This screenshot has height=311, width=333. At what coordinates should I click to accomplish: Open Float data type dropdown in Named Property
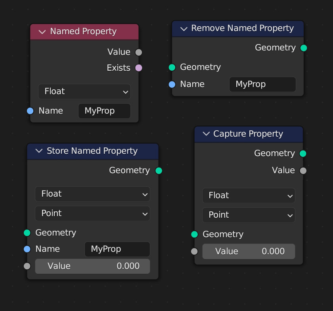pyautogui.click(x=84, y=91)
